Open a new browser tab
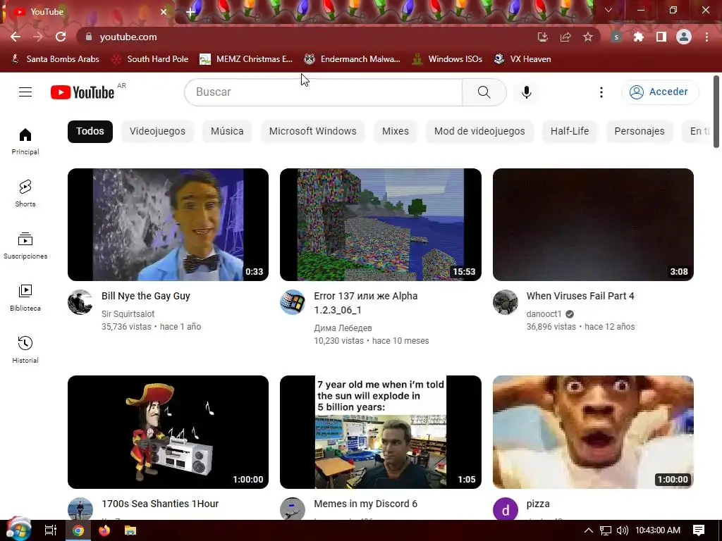This screenshot has height=541, width=722. [190, 12]
